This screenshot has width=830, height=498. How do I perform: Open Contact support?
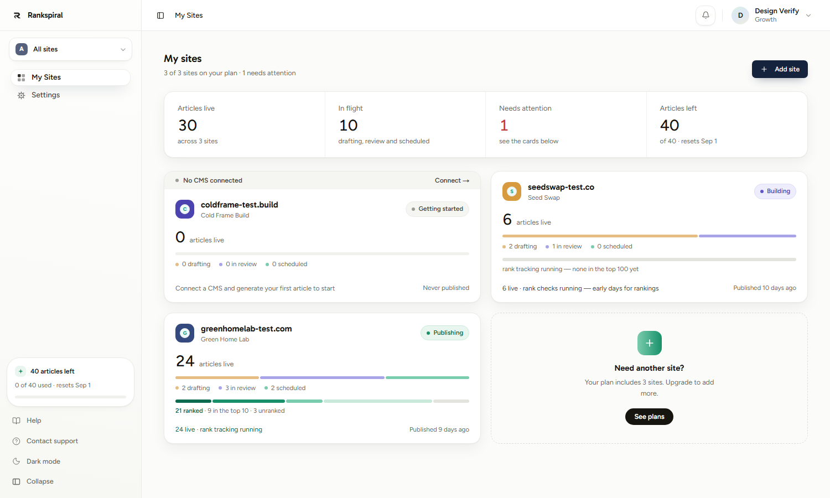pos(52,441)
